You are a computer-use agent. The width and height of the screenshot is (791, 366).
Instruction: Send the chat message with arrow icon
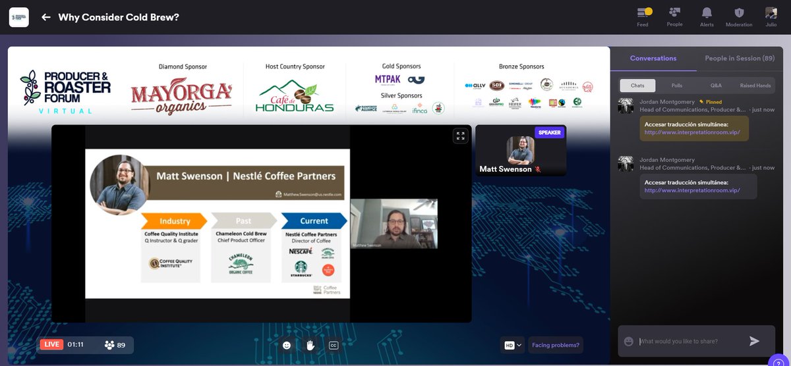[x=755, y=341]
